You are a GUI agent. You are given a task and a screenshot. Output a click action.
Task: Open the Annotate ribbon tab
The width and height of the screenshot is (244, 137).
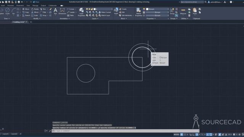point(11,5)
